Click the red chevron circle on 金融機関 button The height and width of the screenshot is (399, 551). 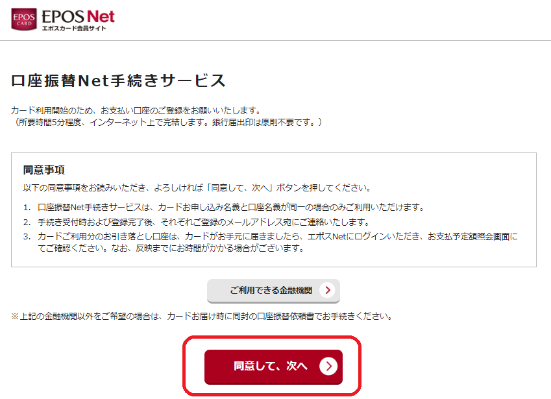[328, 290]
